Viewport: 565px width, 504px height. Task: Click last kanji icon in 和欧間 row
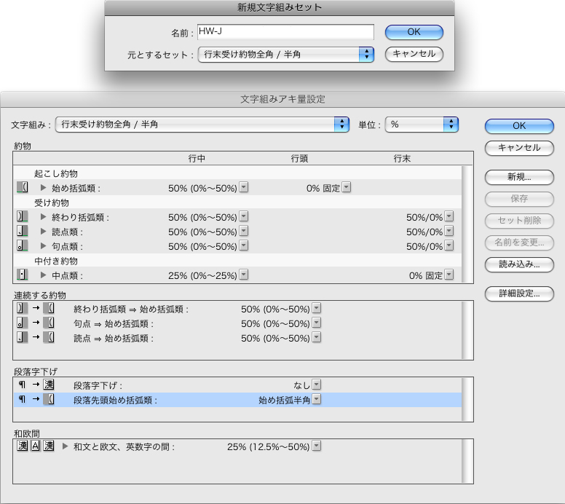point(49,446)
